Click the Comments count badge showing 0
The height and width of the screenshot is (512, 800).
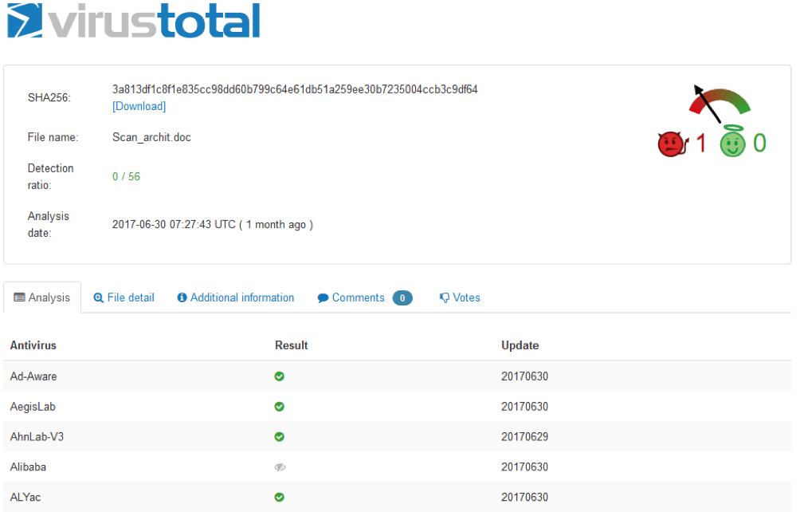402,297
